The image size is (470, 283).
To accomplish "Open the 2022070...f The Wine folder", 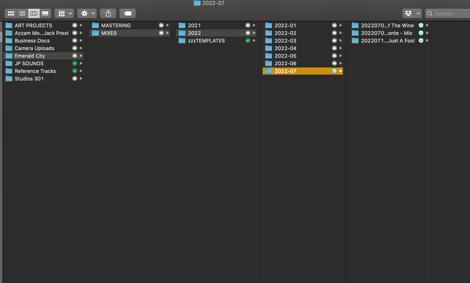I will click(390, 25).
